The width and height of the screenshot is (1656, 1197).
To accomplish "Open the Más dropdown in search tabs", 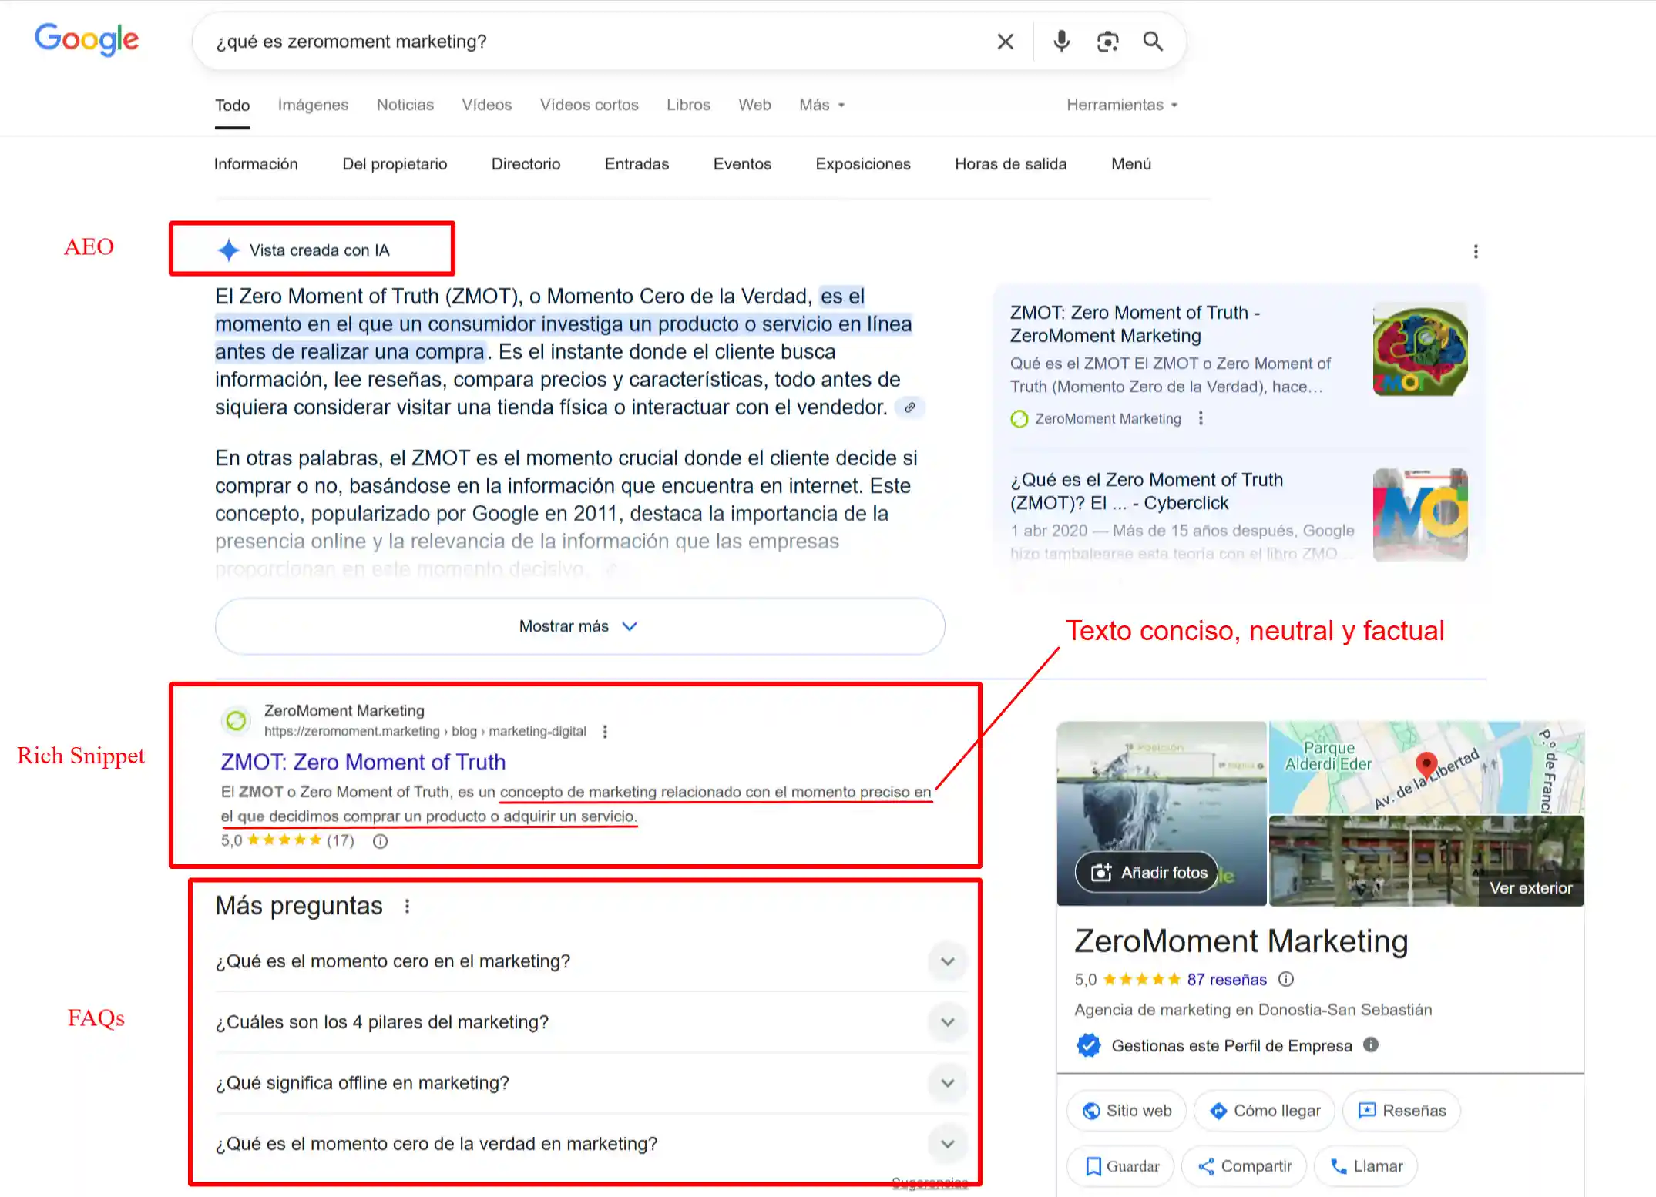I will pos(821,105).
